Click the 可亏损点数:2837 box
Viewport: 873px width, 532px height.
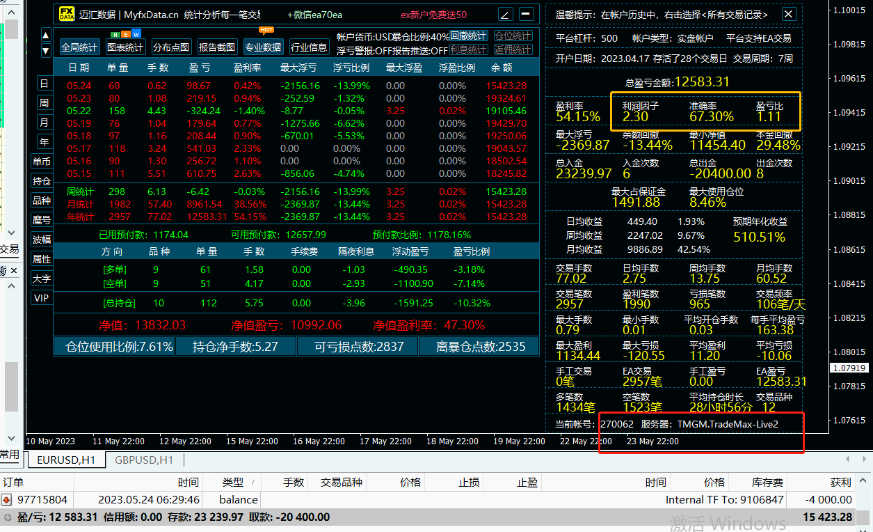pos(358,346)
